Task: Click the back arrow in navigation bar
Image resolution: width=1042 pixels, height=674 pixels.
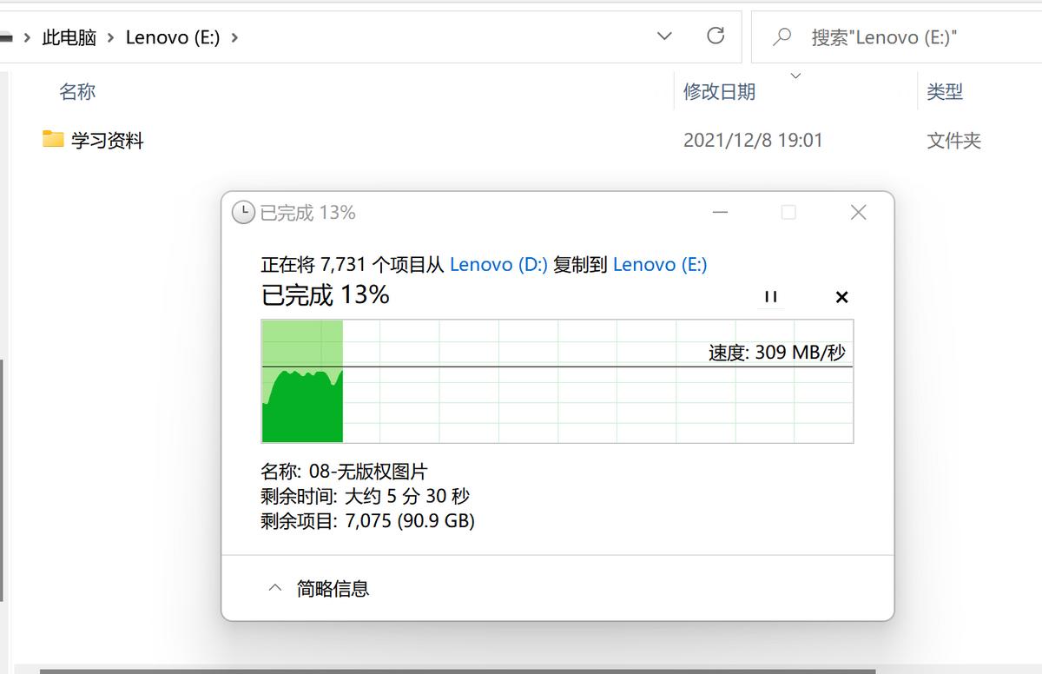Action: 7,36
